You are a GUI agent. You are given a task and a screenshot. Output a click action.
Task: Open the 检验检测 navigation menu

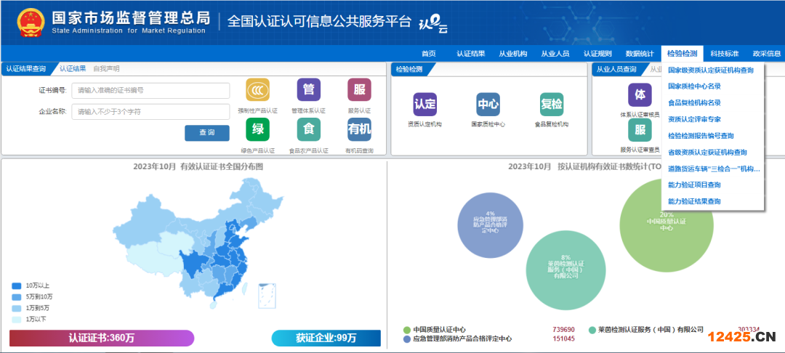(682, 54)
